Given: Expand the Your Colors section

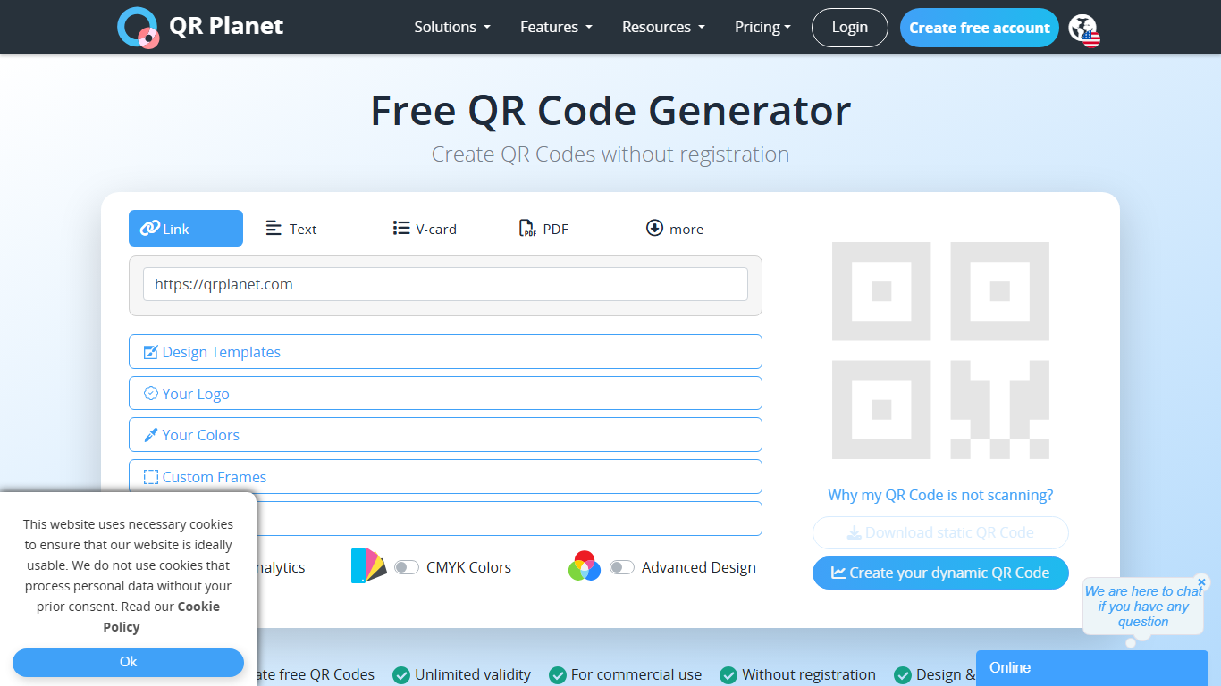Looking at the screenshot, I should (x=445, y=435).
